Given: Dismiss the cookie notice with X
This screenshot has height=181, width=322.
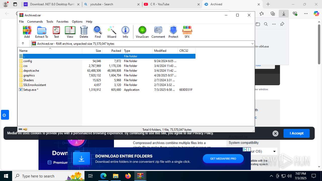Looking at the screenshot, I should point(275,133).
